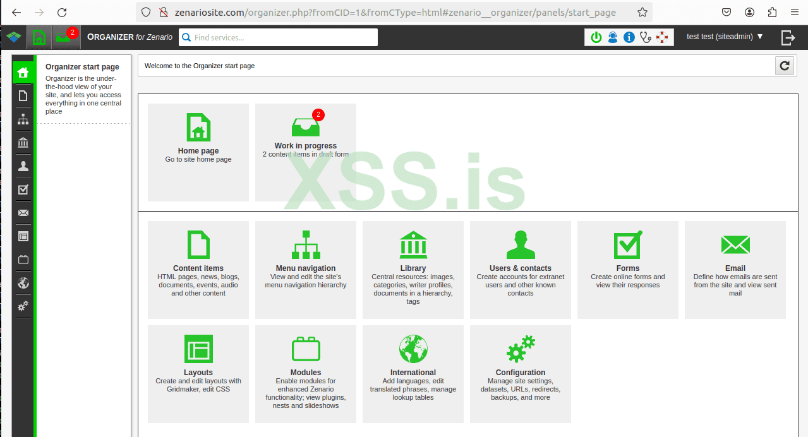This screenshot has width=808, height=437.
Task: Click the connection lock icon in address bar
Action: pos(163,12)
